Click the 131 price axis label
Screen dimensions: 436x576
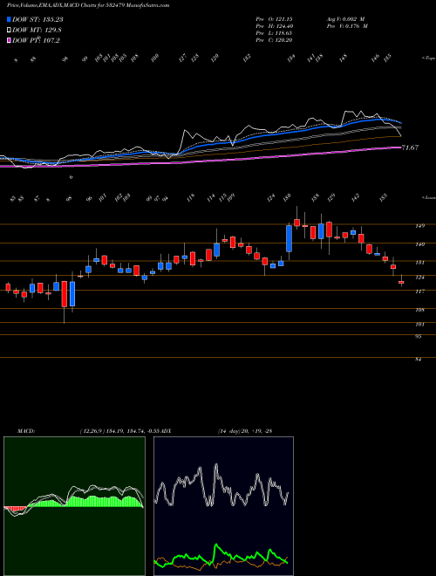coord(420,263)
